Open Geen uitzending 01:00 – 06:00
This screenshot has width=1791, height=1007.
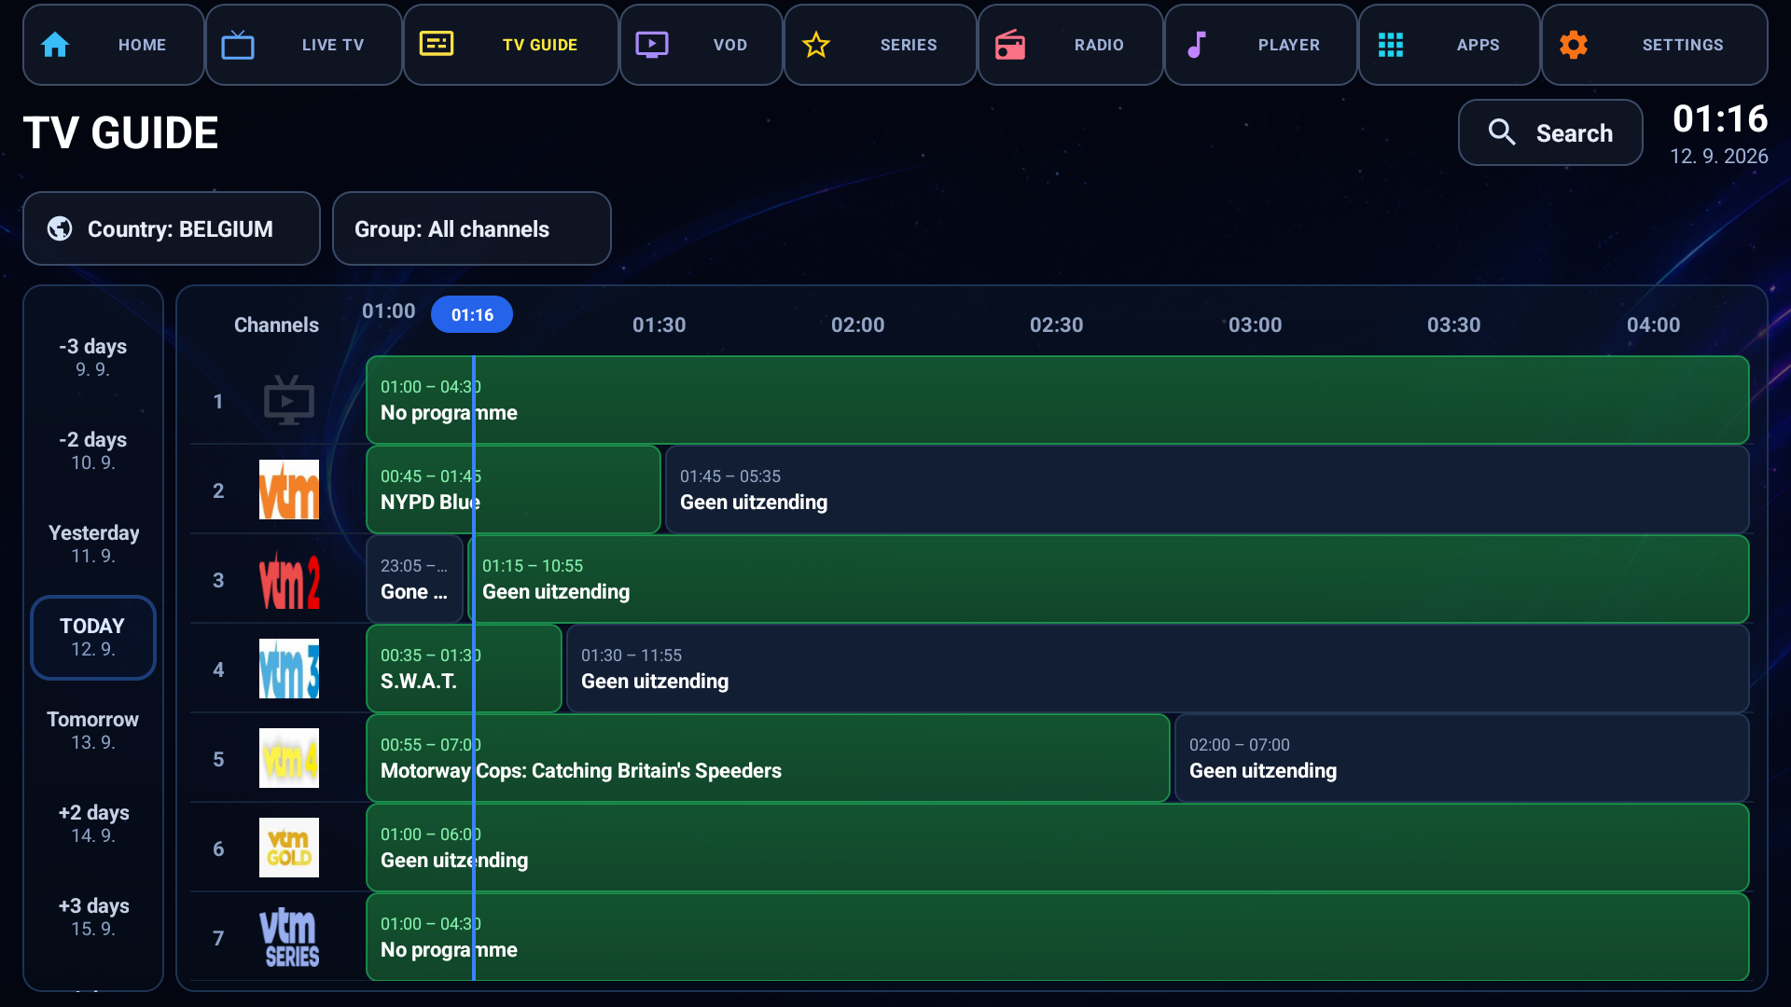tap(1058, 848)
